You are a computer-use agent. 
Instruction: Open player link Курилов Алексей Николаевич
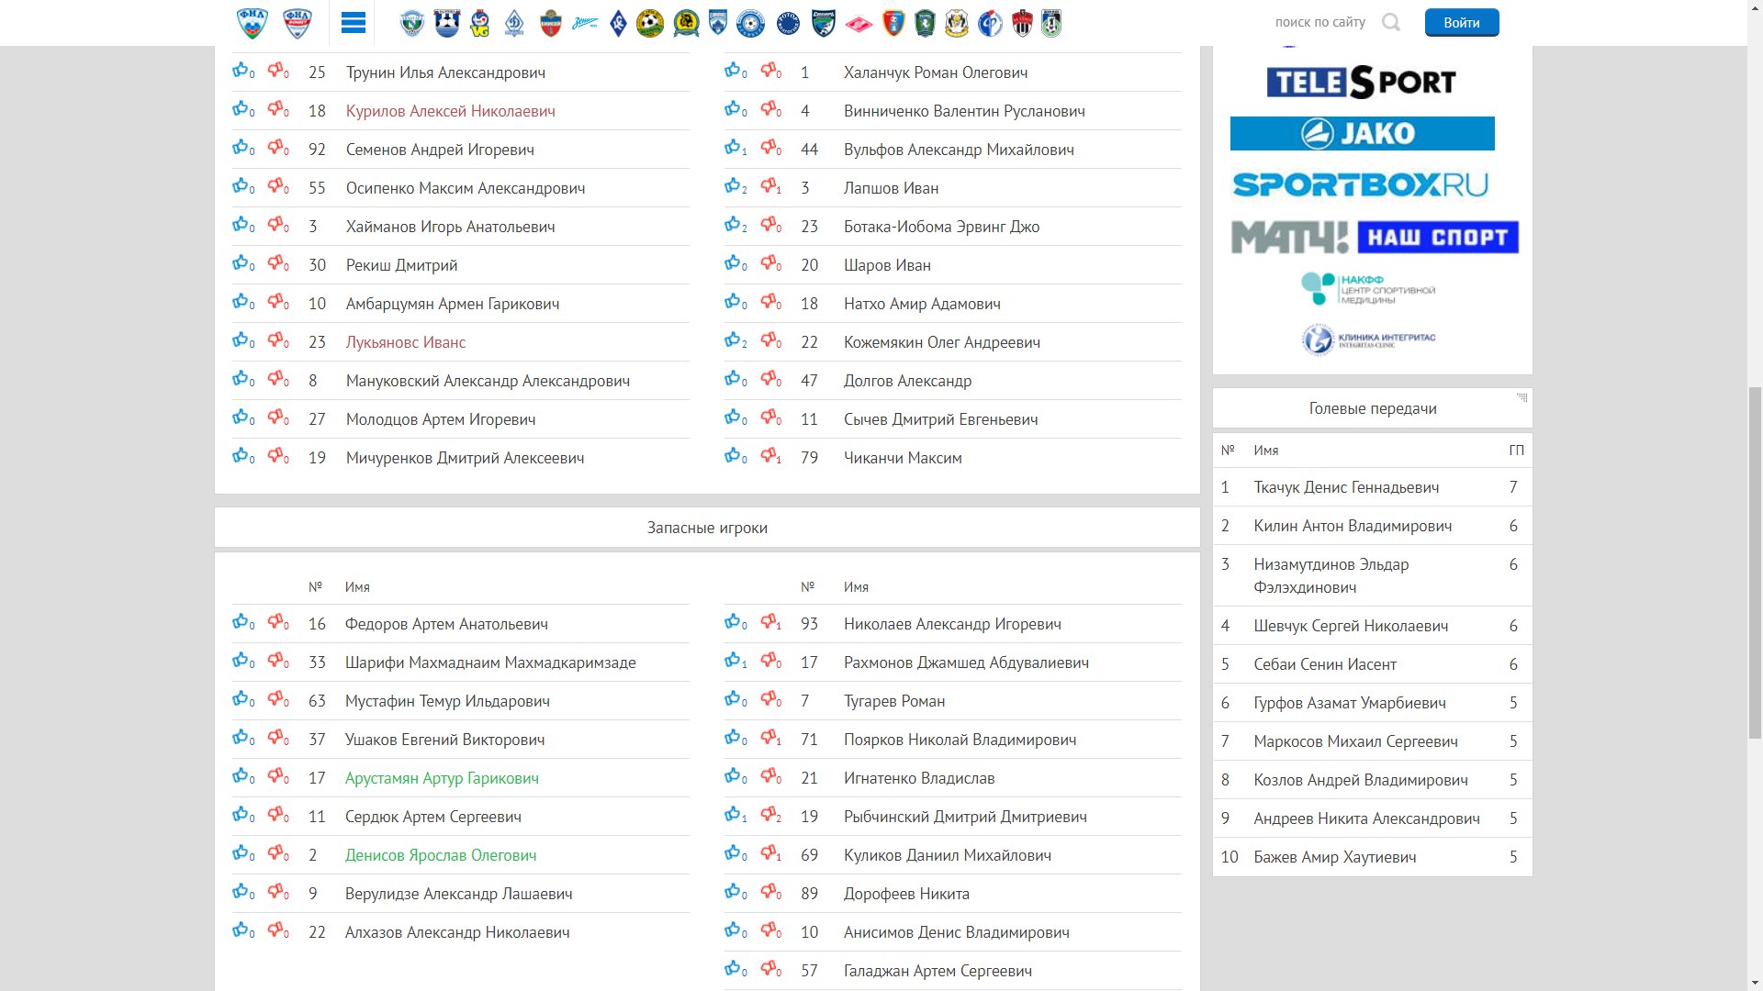click(x=450, y=111)
